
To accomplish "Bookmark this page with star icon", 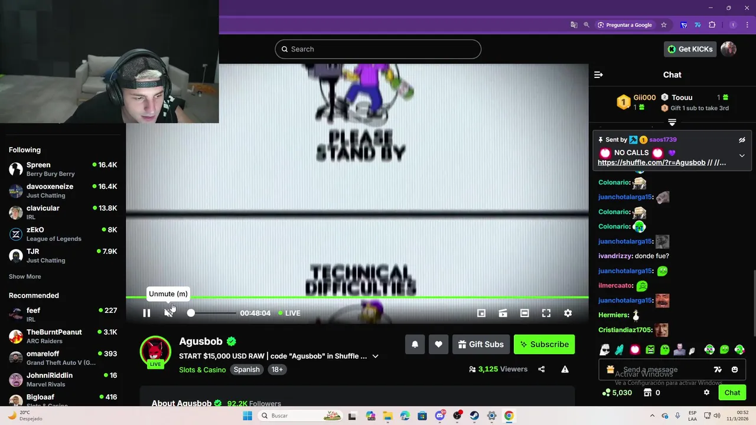I will 664,25.
